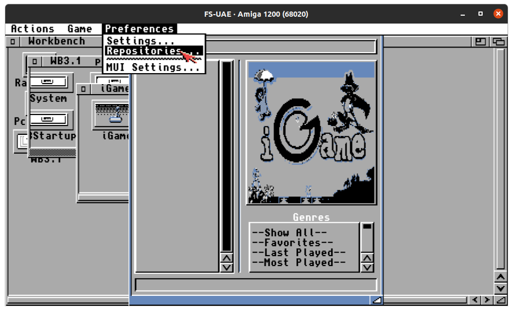Click the game list scroll down arrow
This screenshot has height=311, width=513.
coord(227,268)
